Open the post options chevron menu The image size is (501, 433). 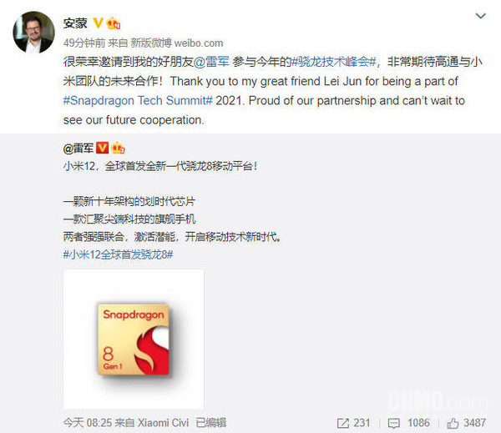coord(481,16)
